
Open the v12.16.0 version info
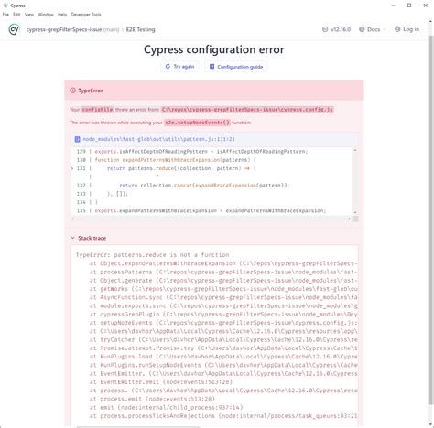337,29
